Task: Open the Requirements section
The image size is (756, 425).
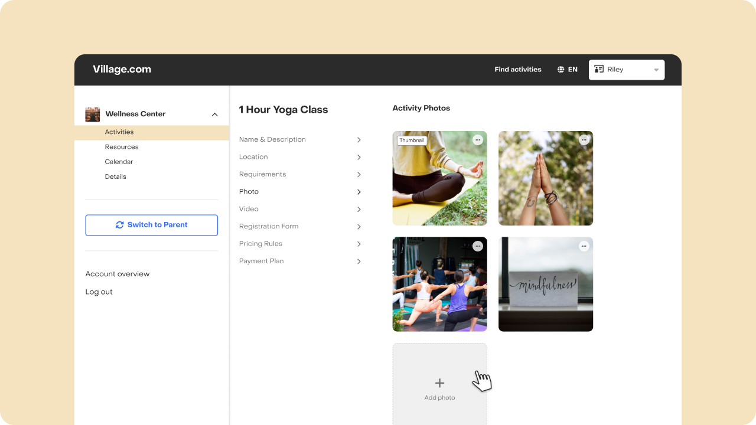Action: [301, 174]
